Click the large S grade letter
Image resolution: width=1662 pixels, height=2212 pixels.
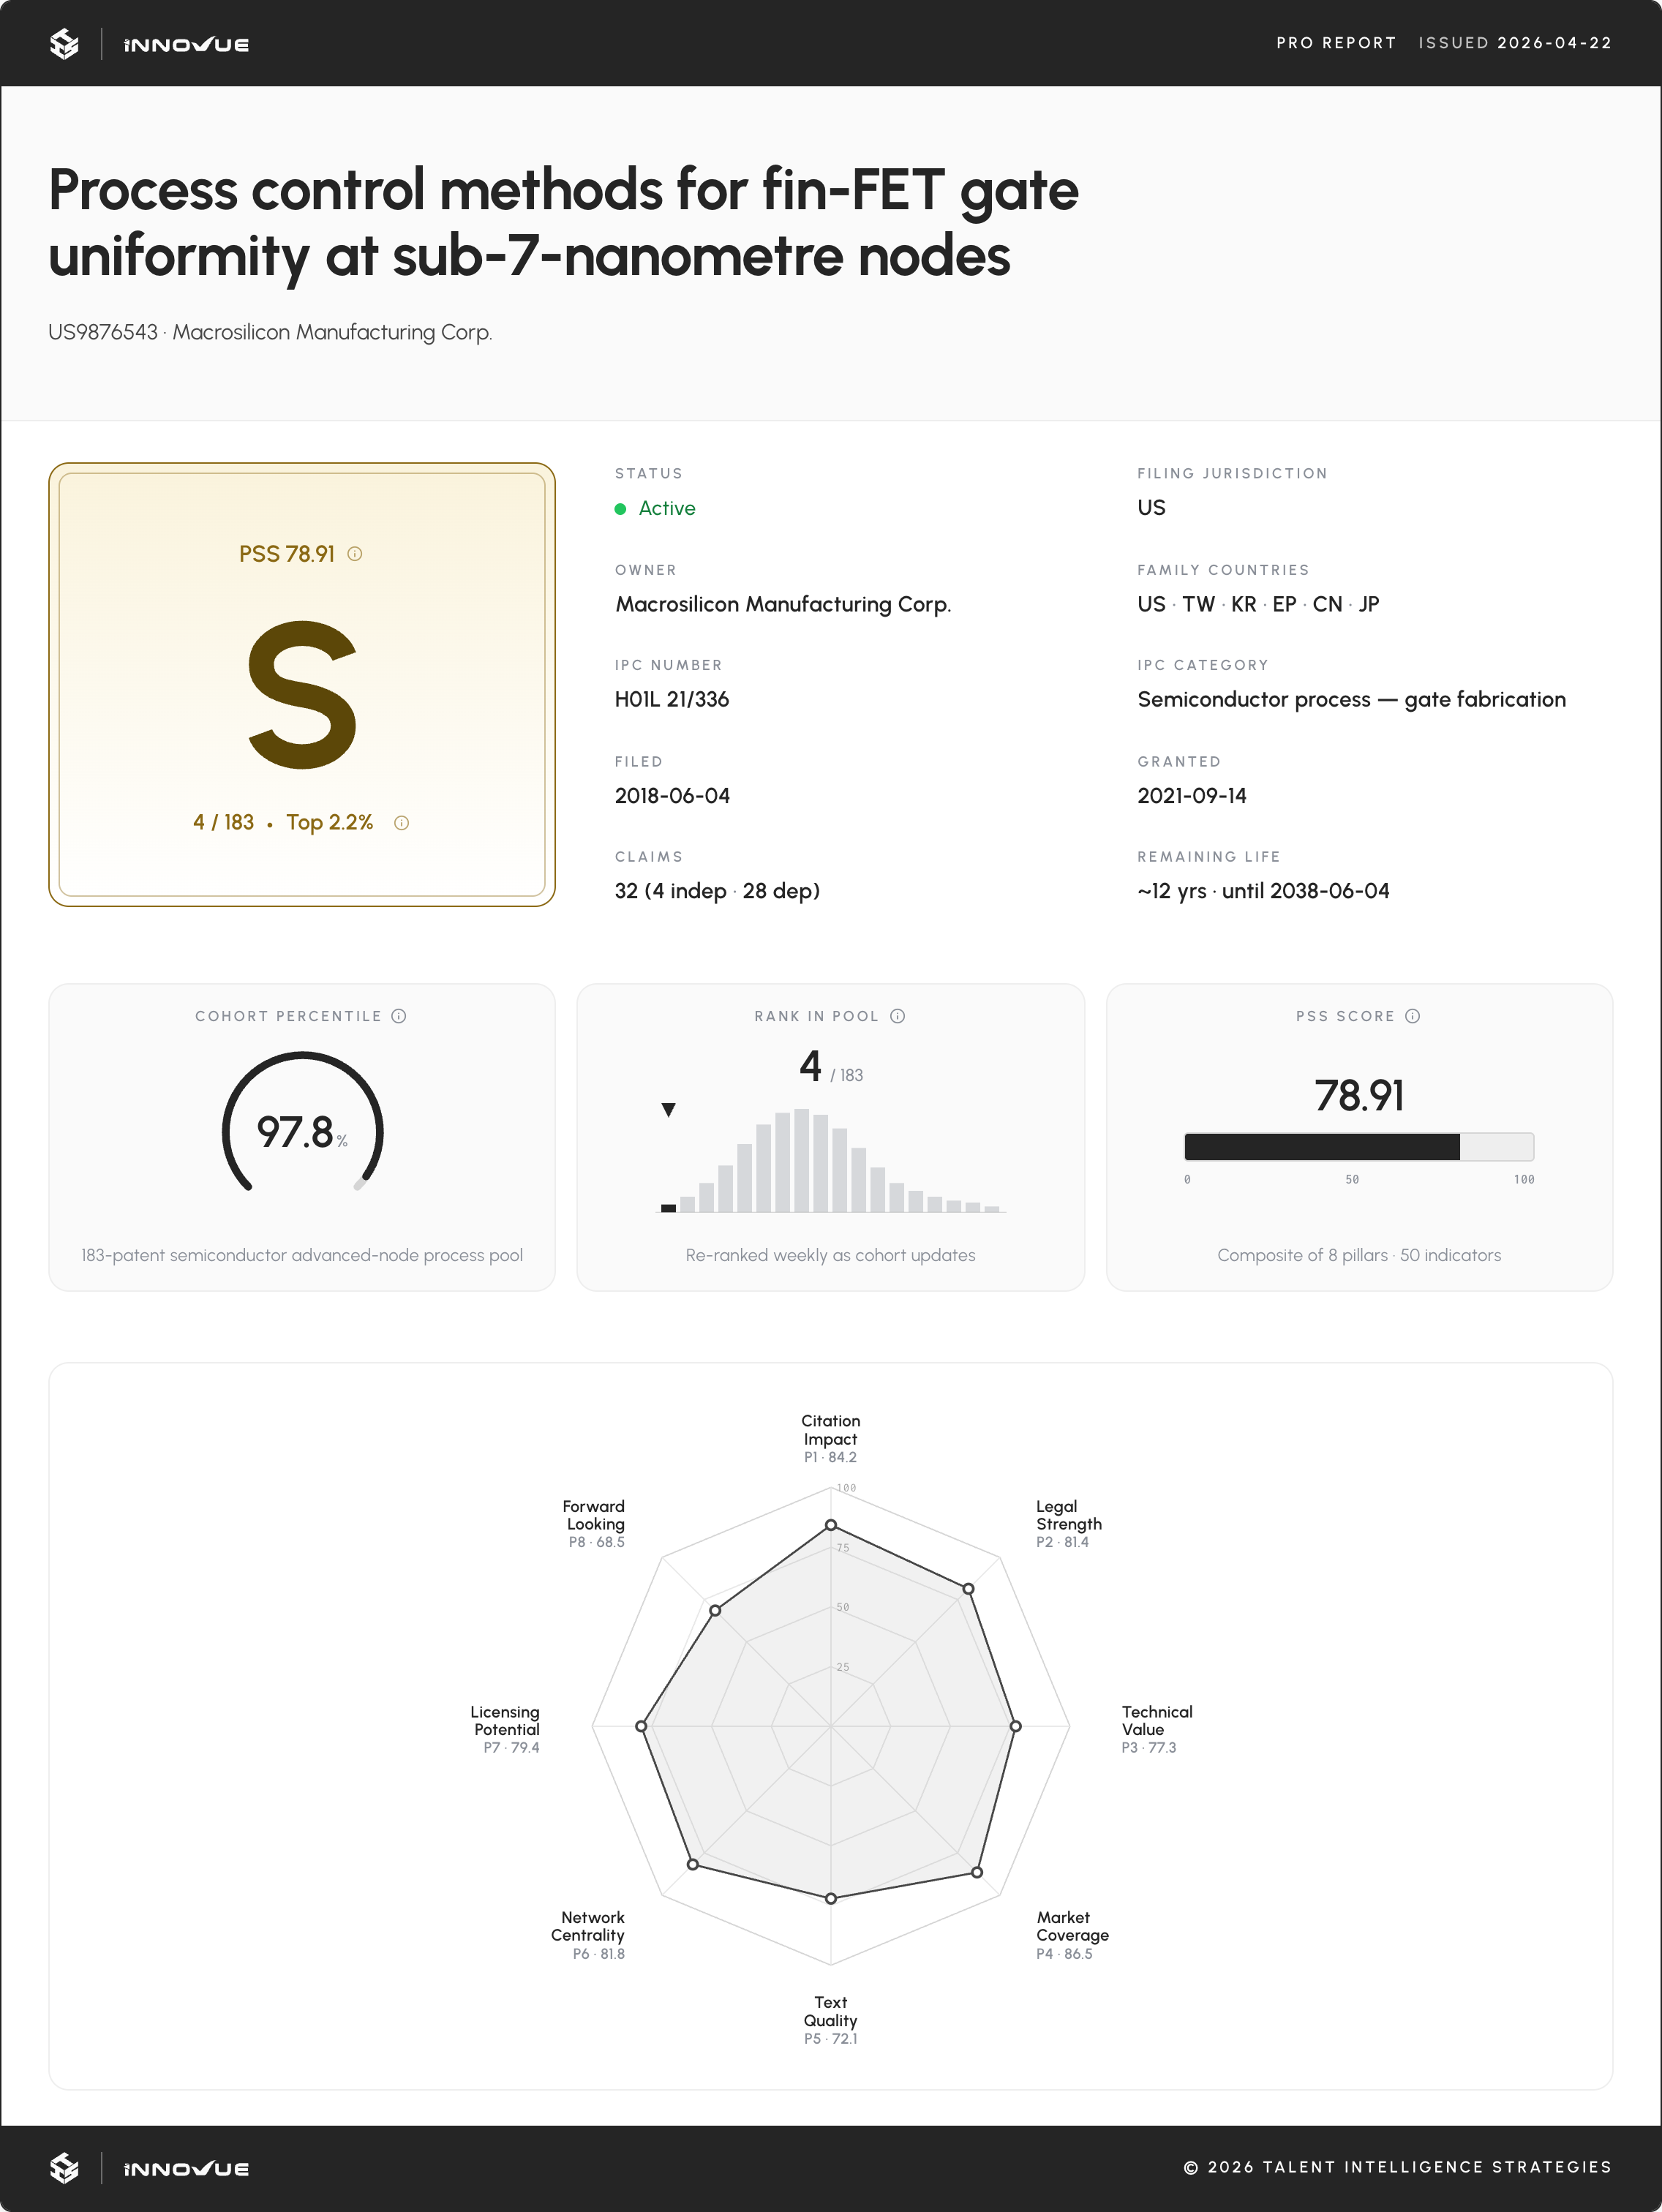pyautogui.click(x=302, y=694)
